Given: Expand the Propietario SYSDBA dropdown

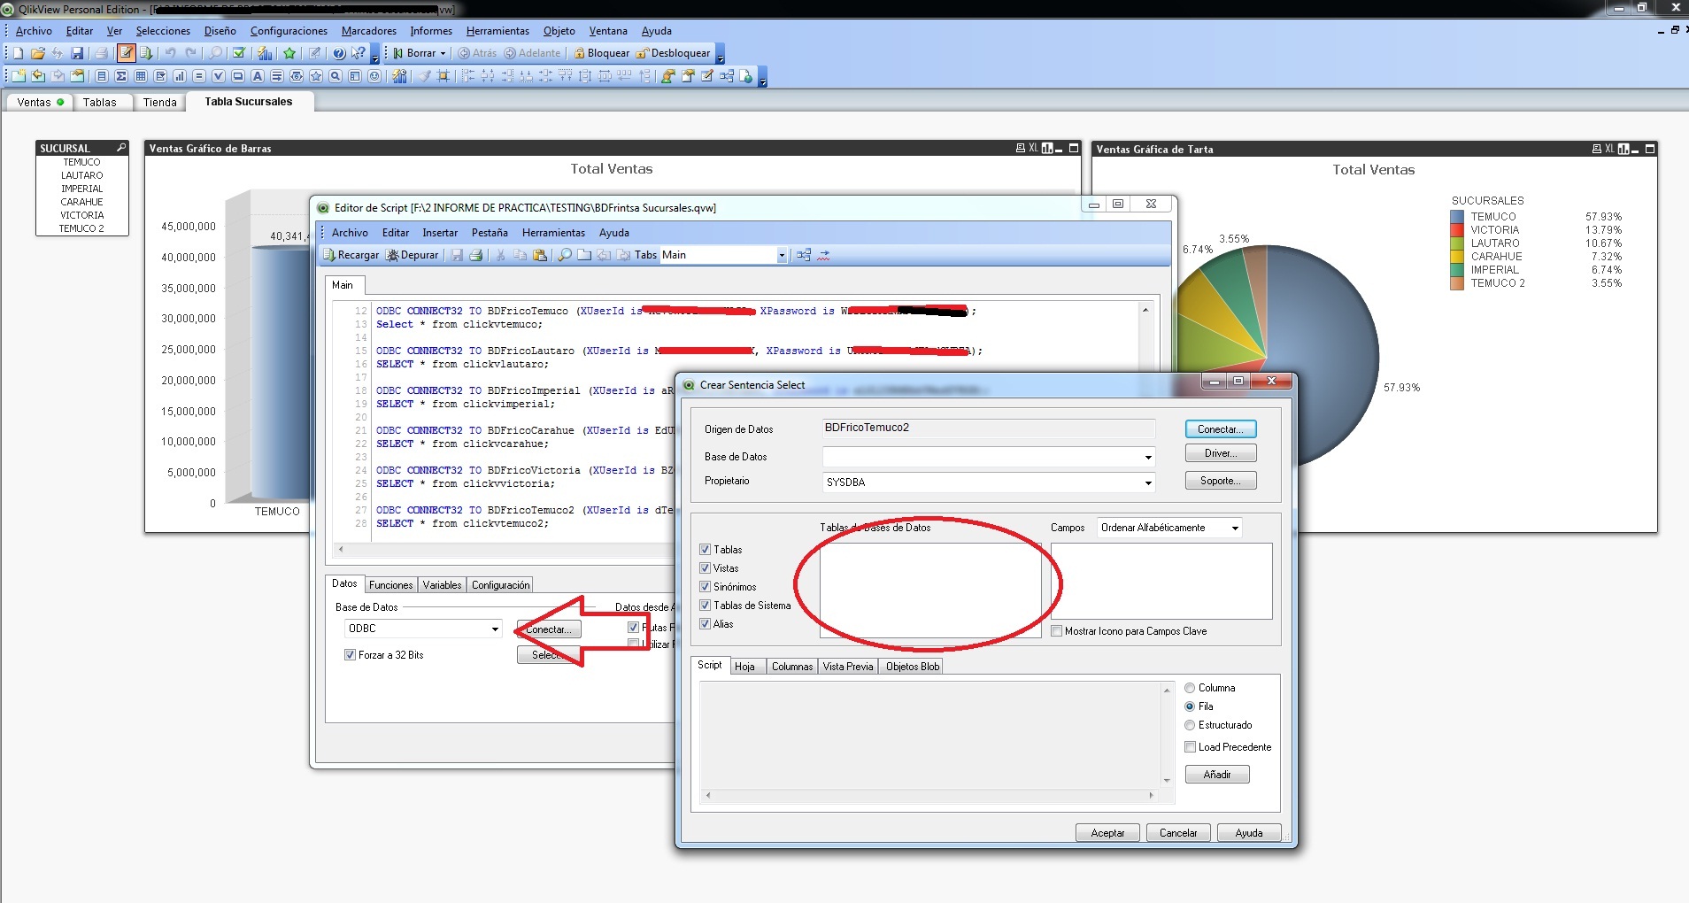Looking at the screenshot, I should coord(1148,482).
